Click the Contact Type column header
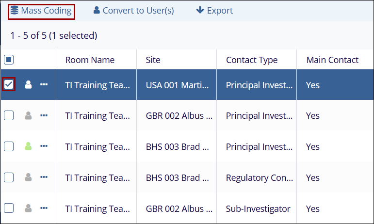The width and height of the screenshot is (374, 224). [x=252, y=60]
